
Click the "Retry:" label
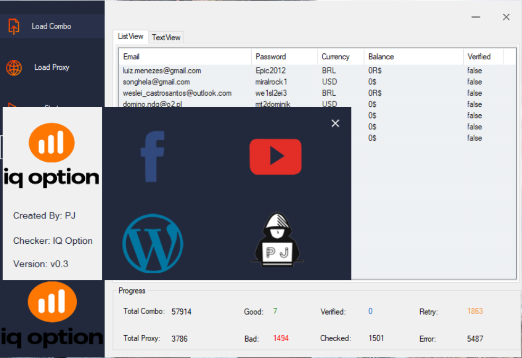428,312
